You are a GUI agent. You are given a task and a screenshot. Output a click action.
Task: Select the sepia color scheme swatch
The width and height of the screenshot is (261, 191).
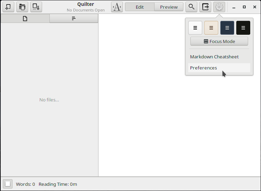click(211, 28)
